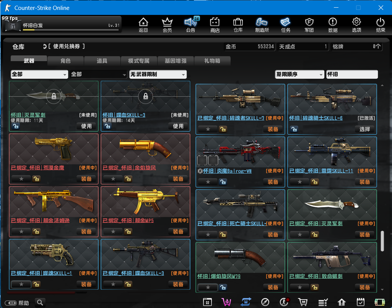The width and height of the screenshot is (392, 308).
Task: Expand the 期限顺序 sort dropdown
Action: [x=299, y=74]
